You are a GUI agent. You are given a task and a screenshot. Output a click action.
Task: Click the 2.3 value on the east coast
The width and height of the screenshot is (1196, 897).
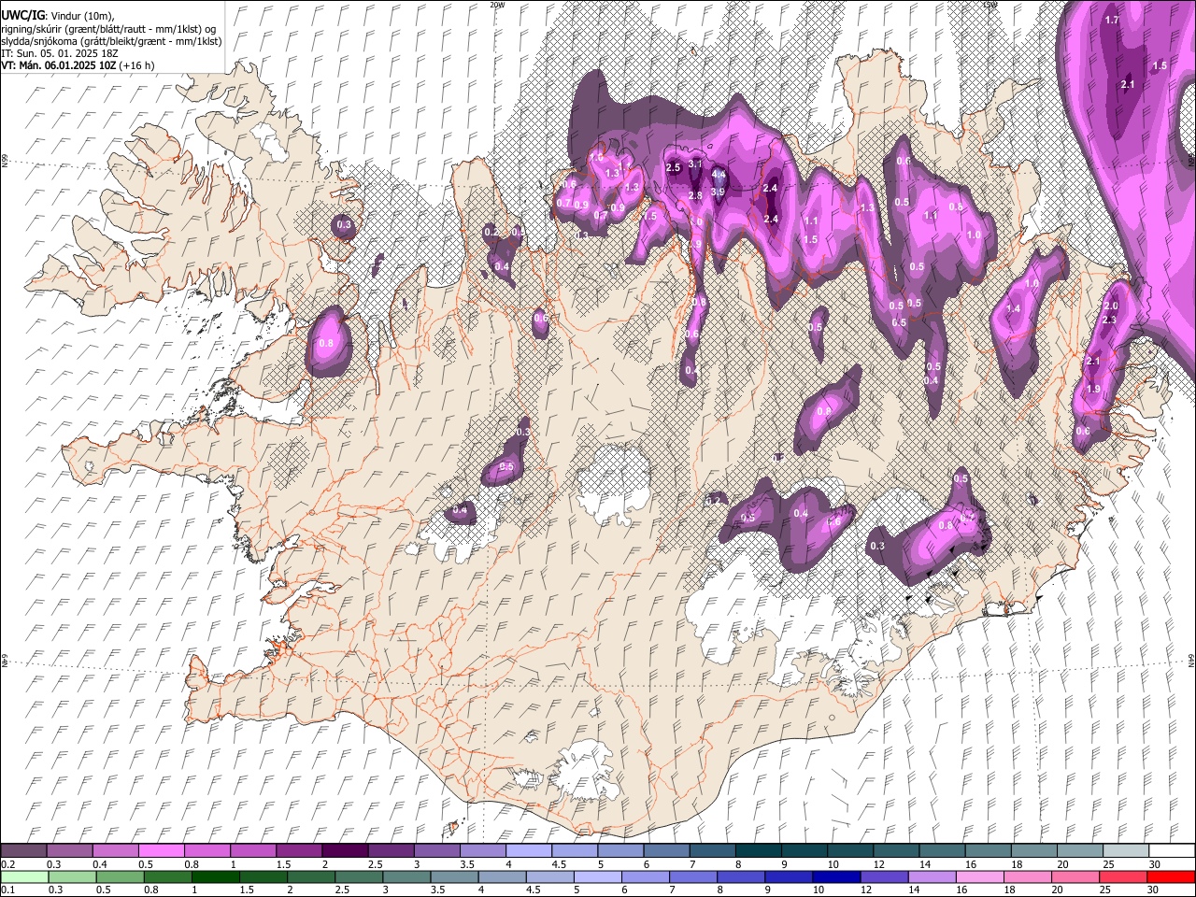pos(1109,320)
